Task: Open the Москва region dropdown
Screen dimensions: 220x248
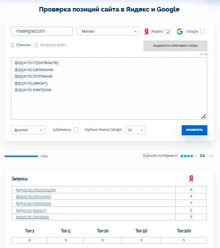Action: point(108,31)
